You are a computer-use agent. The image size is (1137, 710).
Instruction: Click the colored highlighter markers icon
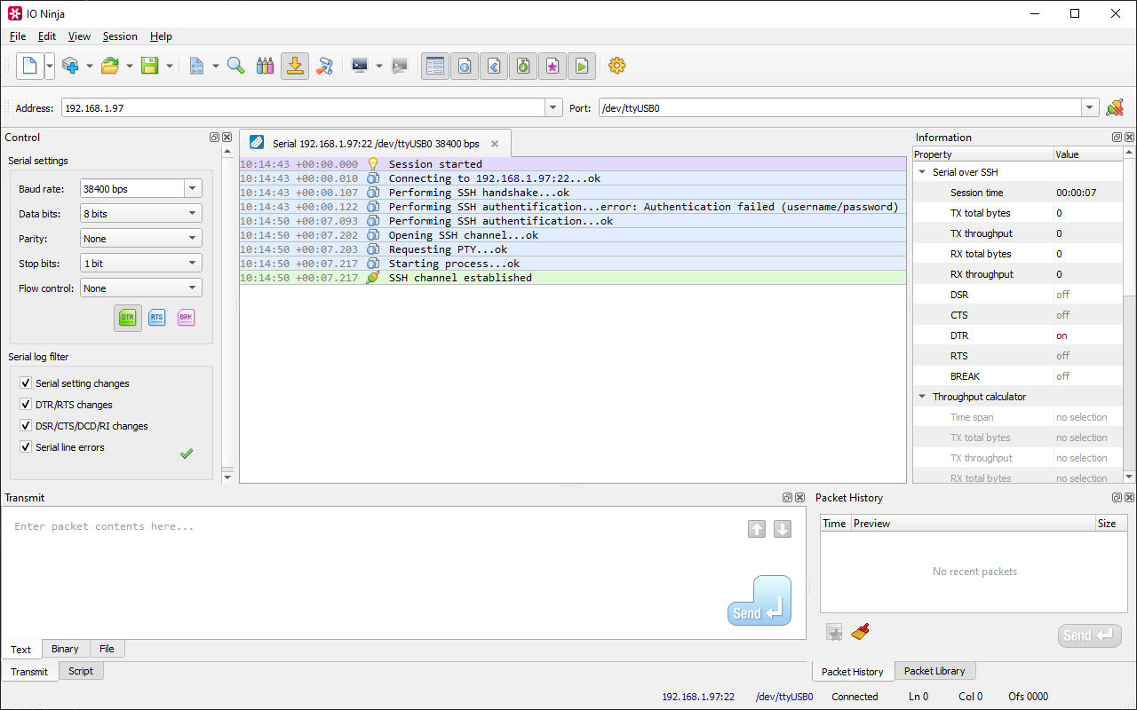(265, 66)
